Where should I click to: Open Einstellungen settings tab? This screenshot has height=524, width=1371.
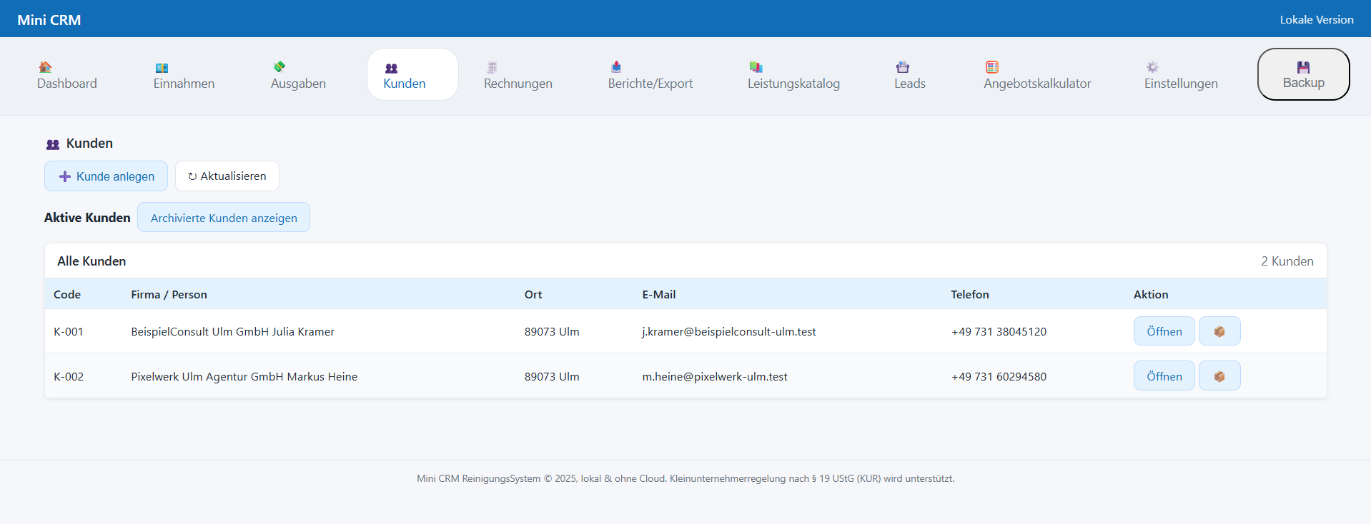[1180, 75]
